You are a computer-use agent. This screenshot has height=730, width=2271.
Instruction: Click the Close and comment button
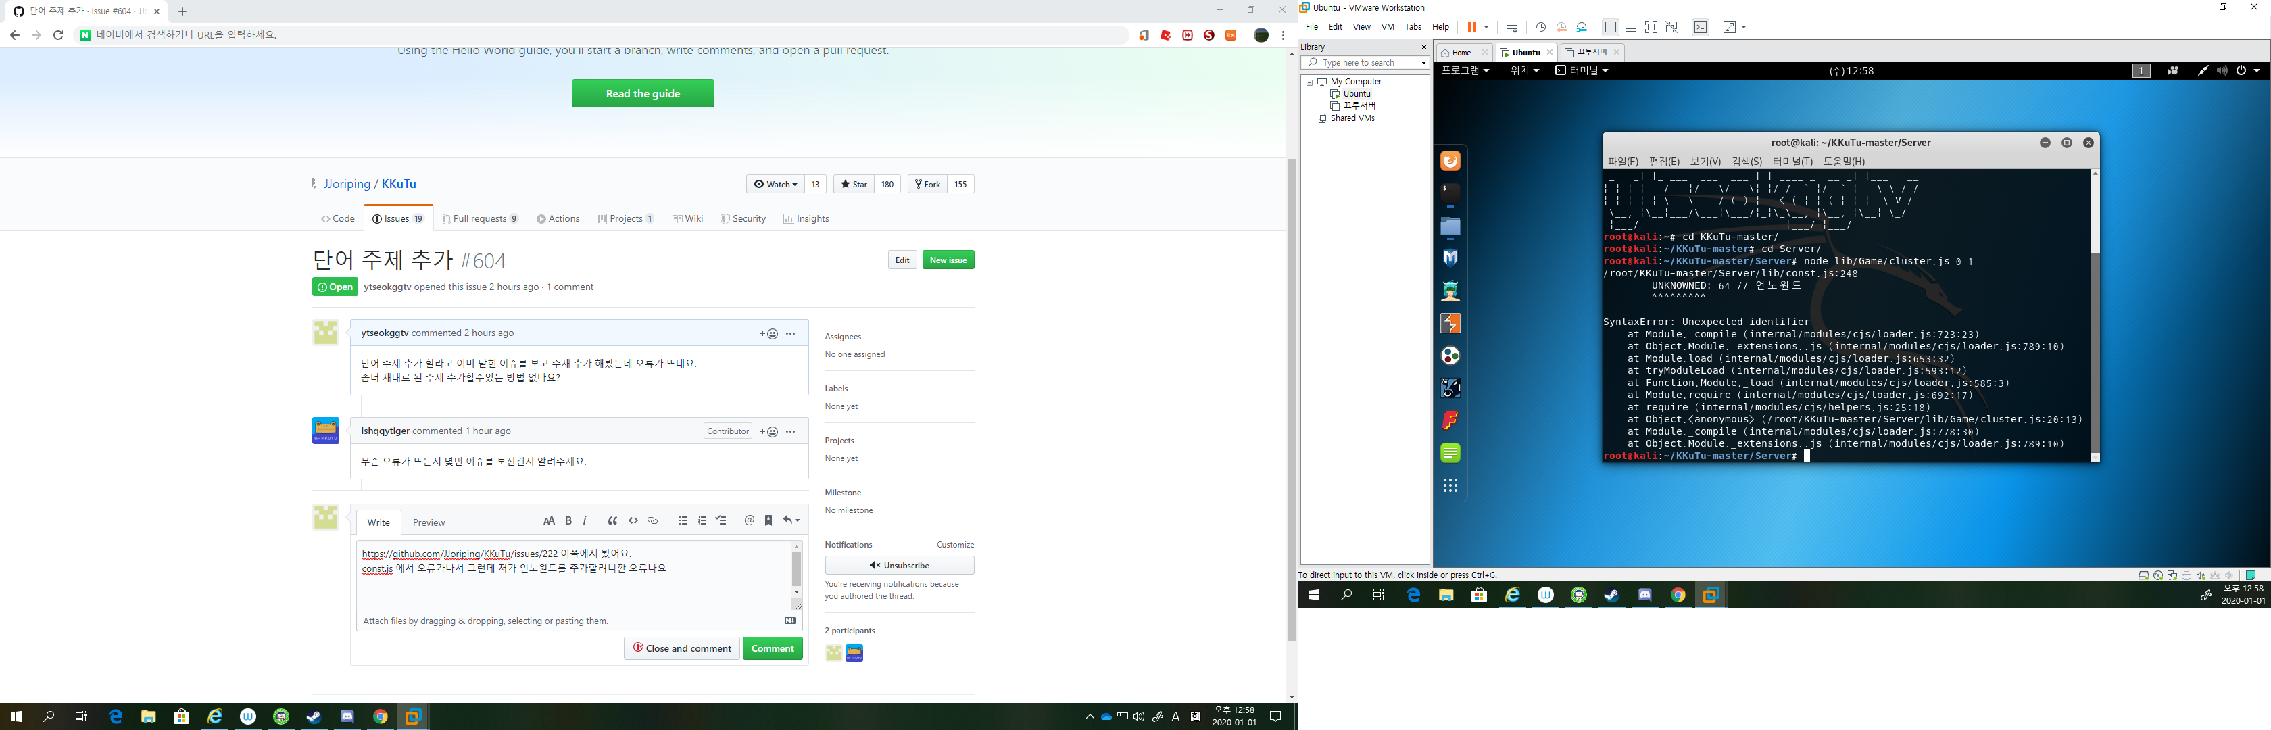681,648
